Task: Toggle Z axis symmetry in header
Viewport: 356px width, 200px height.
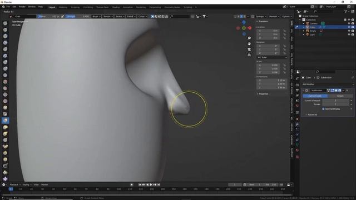Action: click(x=245, y=16)
